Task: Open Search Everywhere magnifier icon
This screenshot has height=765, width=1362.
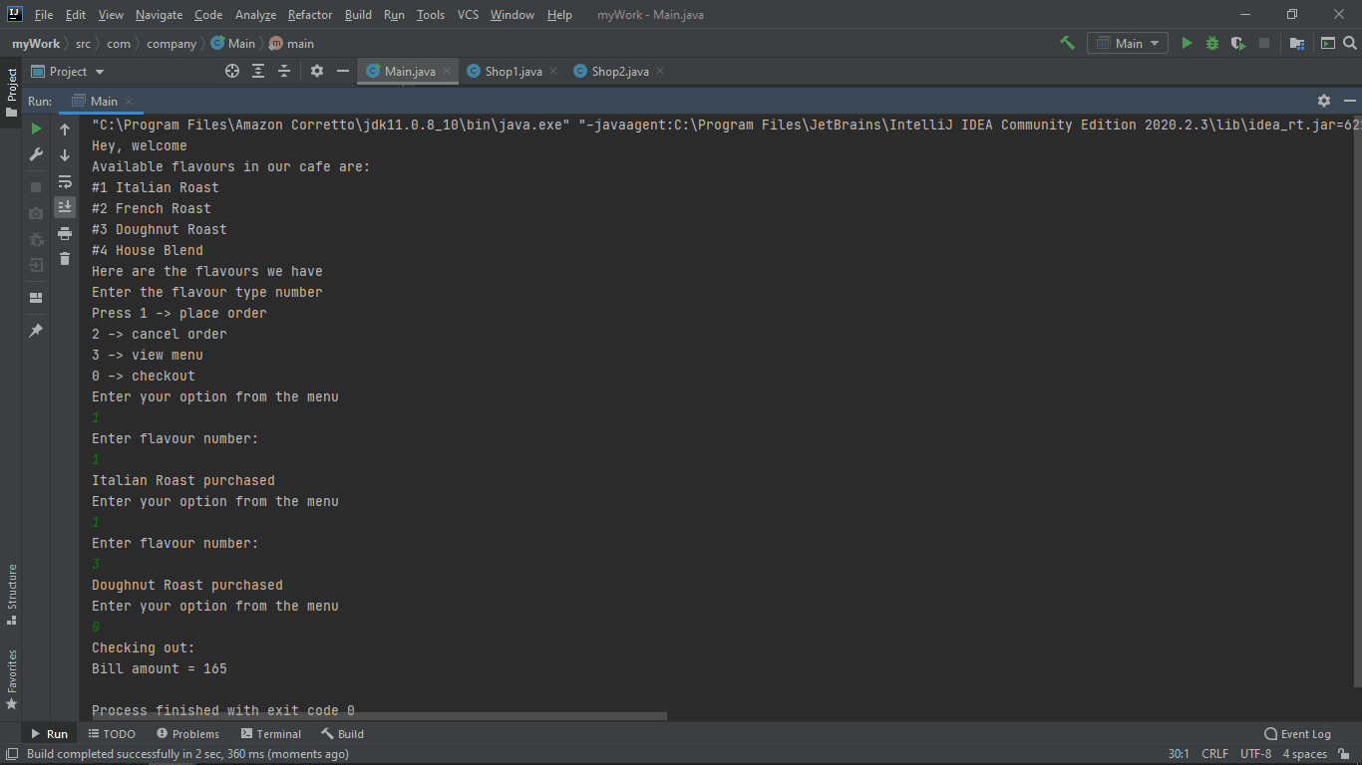Action: (x=1351, y=43)
